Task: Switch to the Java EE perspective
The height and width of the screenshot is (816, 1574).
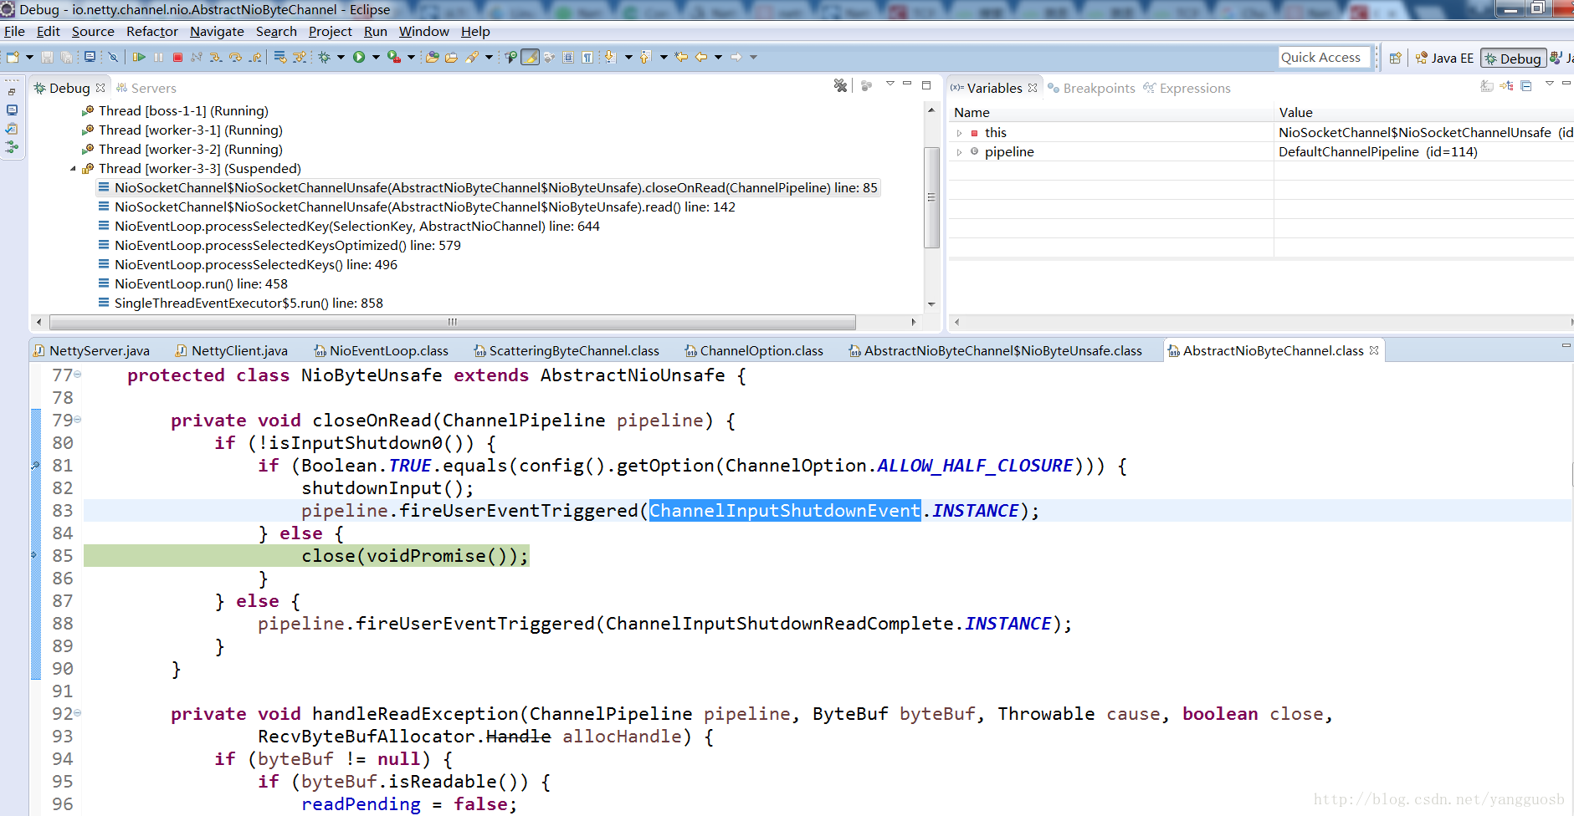Action: (1444, 58)
